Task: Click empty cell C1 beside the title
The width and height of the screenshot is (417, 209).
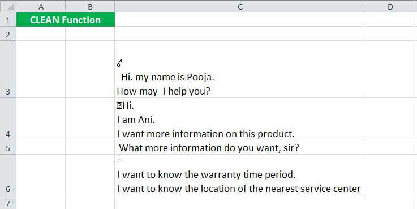Action: pos(240,19)
